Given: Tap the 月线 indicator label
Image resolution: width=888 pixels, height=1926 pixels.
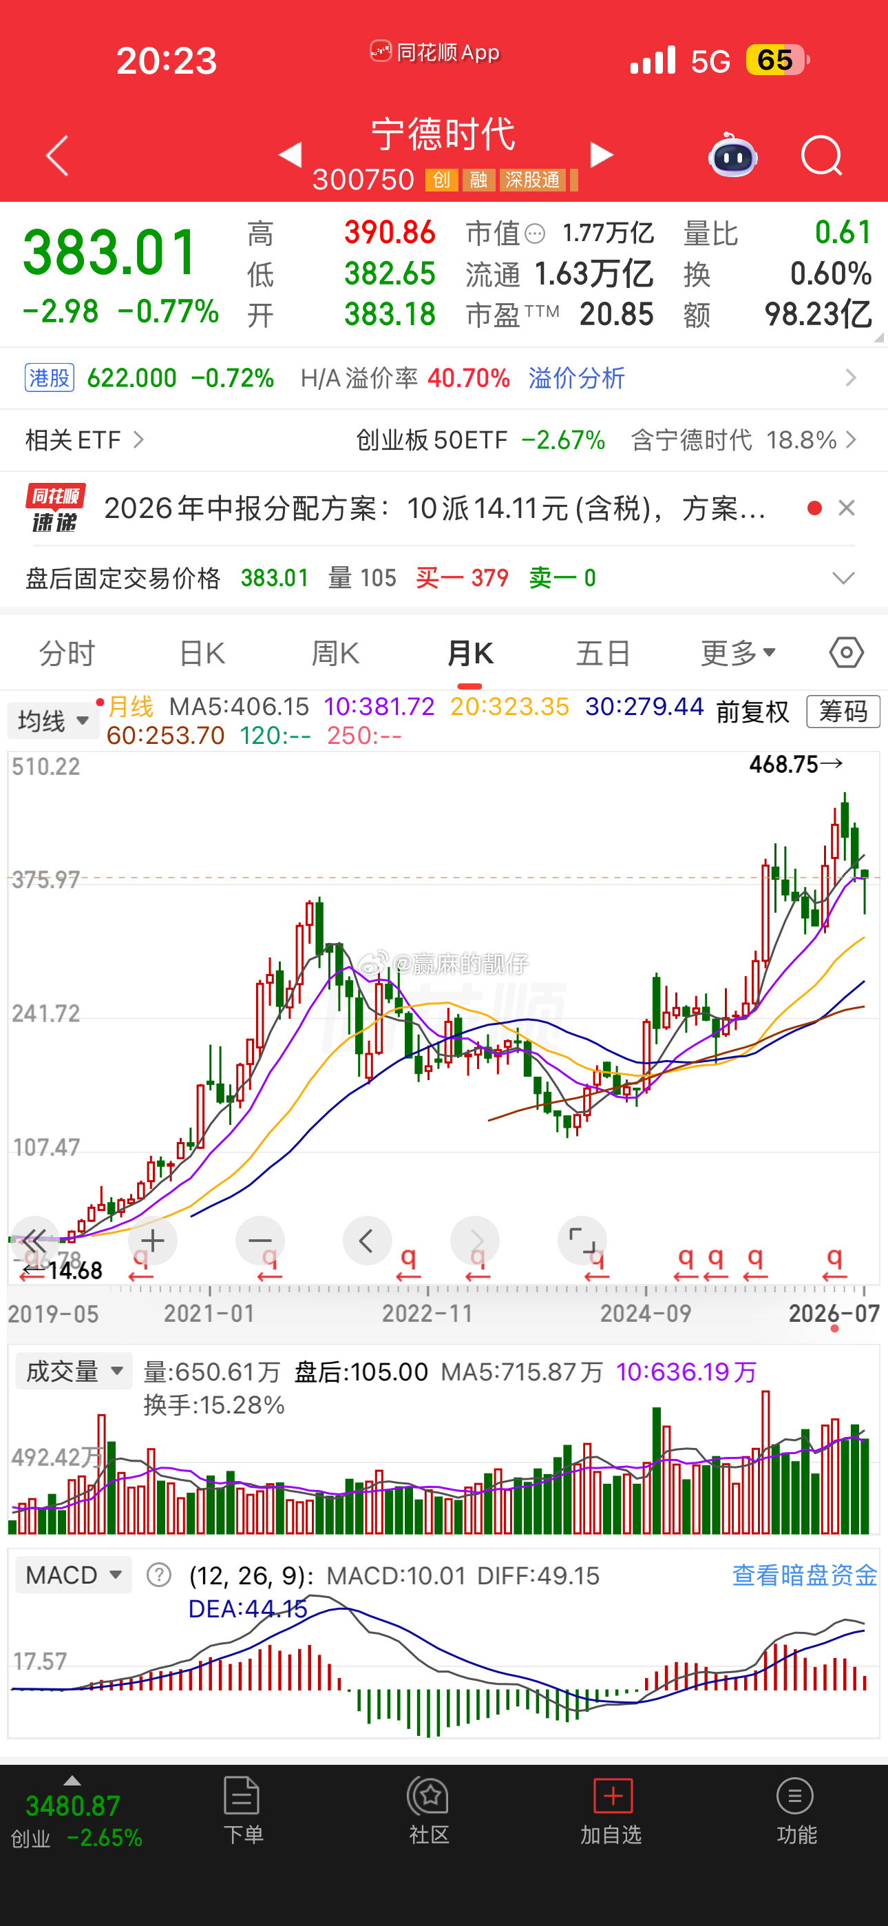Looking at the screenshot, I should coord(130,706).
